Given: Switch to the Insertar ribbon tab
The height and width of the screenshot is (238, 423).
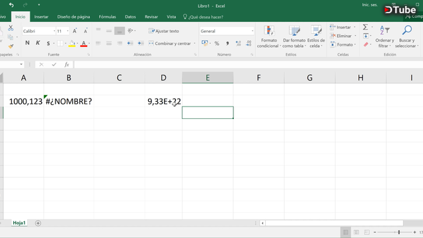Looking at the screenshot, I should tap(41, 17).
